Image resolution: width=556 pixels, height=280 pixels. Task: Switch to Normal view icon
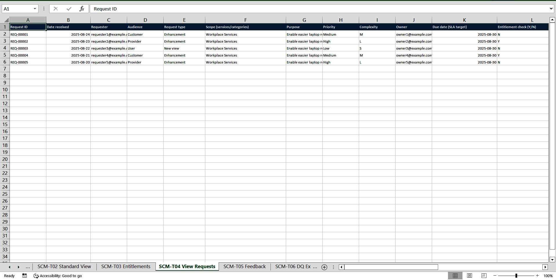[455, 276]
